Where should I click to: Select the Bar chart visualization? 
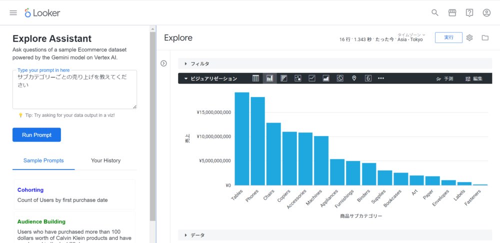(x=284, y=78)
